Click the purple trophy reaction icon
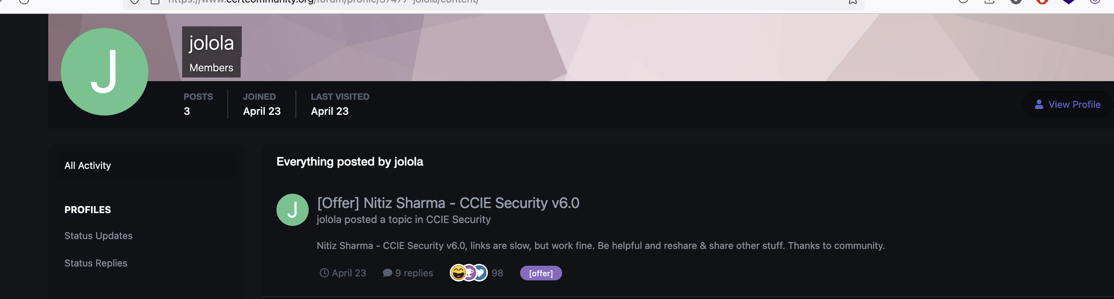The height and width of the screenshot is (299, 1114). 469,273
